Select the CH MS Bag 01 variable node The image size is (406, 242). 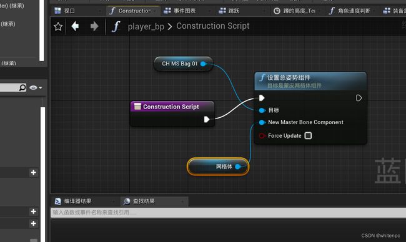(184, 64)
